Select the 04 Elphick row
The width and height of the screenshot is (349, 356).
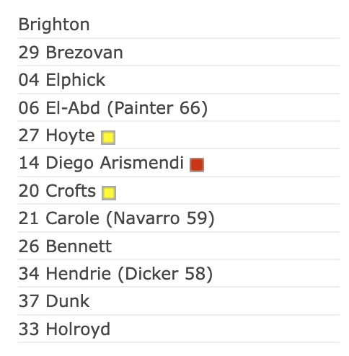click(x=179, y=80)
